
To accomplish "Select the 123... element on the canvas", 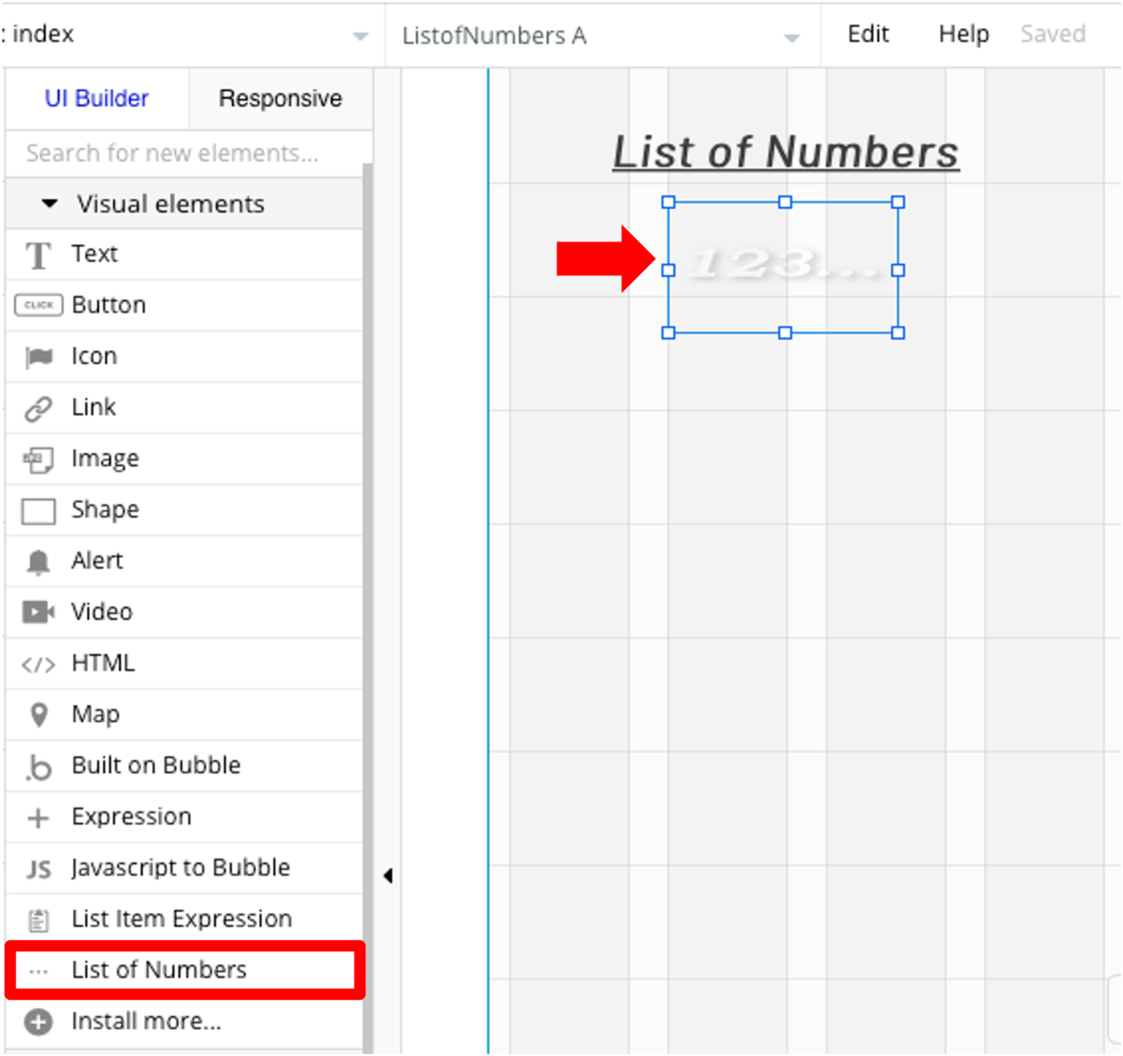I will [783, 267].
